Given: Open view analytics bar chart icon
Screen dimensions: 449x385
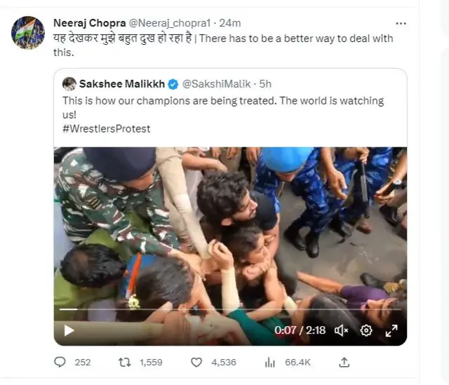Looking at the screenshot, I should click(270, 362).
